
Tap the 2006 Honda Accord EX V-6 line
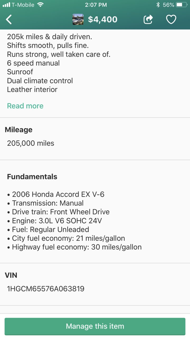(56, 194)
